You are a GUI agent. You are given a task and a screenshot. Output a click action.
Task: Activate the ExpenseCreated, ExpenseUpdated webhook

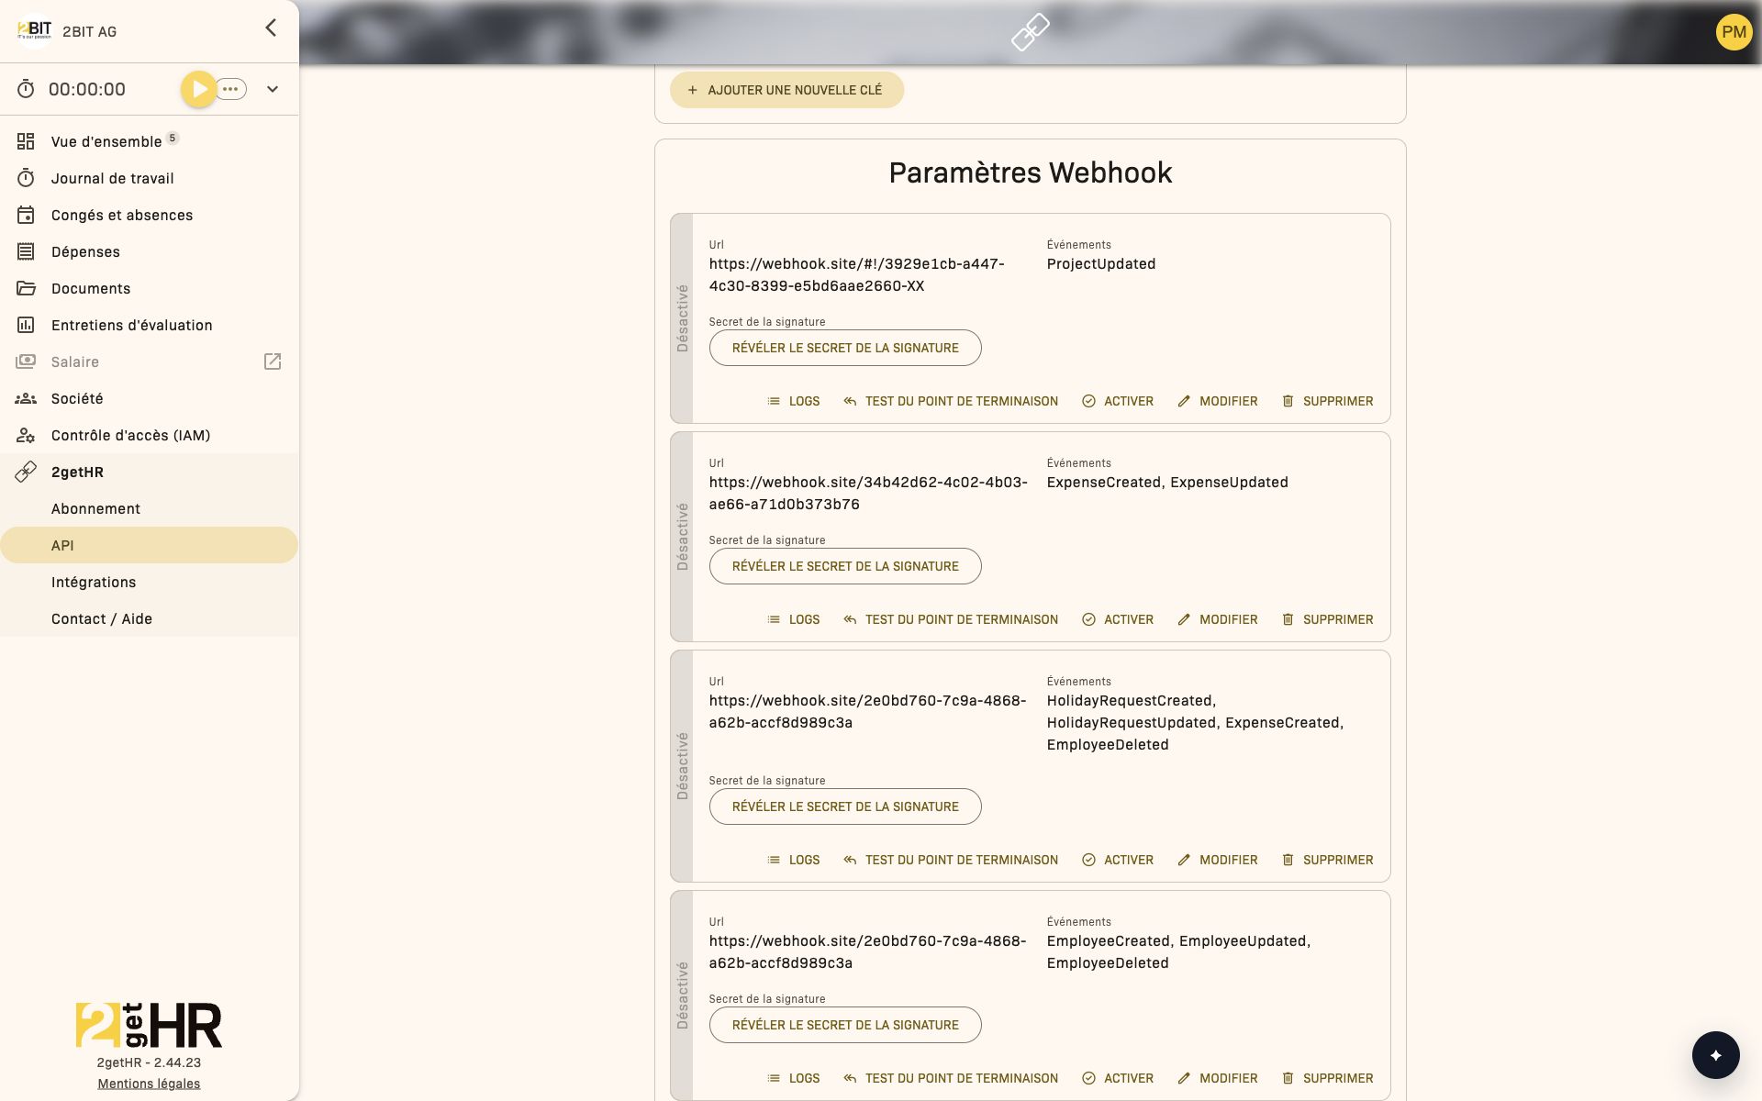1118,619
